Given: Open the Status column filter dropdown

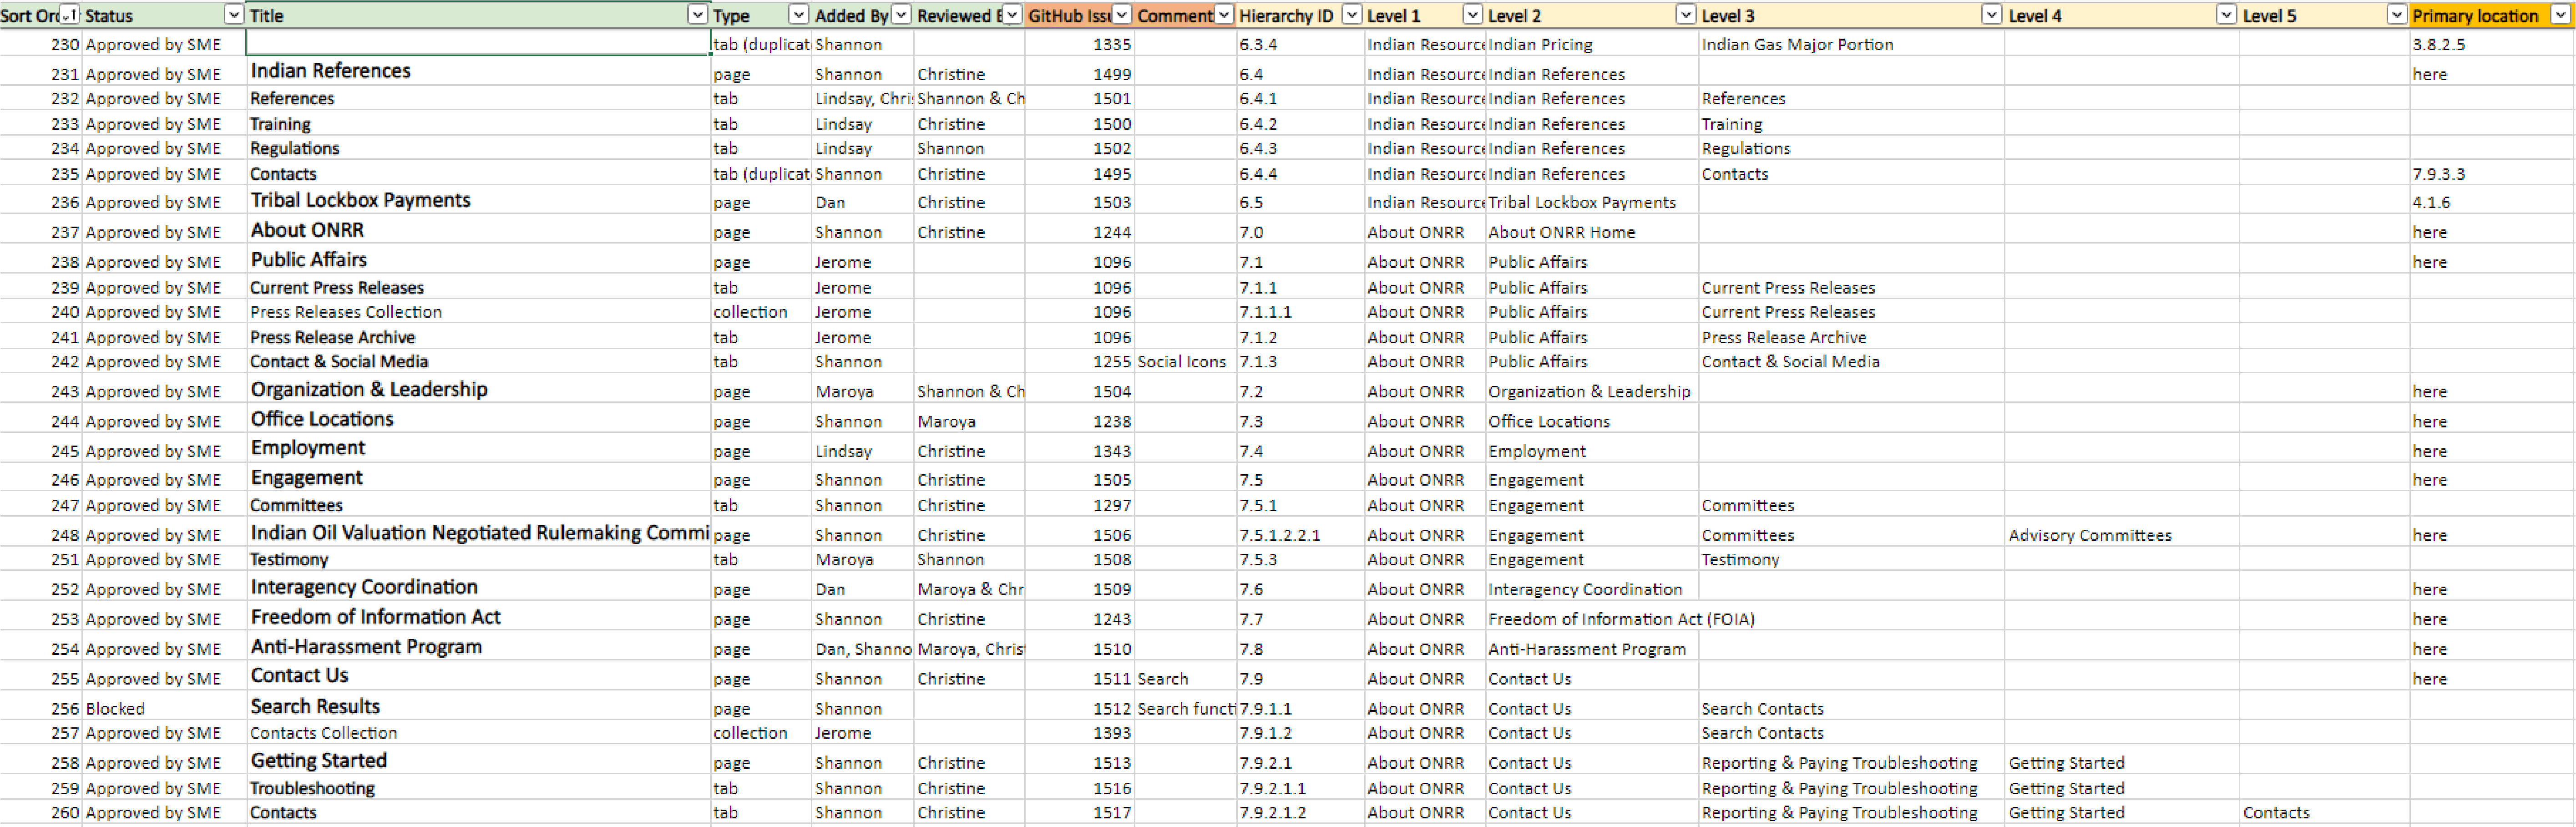Looking at the screenshot, I should tap(233, 15).
